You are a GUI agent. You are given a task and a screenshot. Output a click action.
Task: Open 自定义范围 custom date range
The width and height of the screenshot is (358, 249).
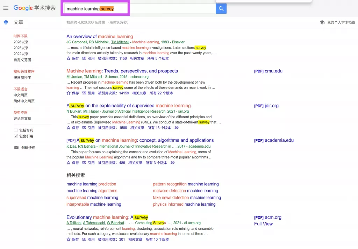24,60
